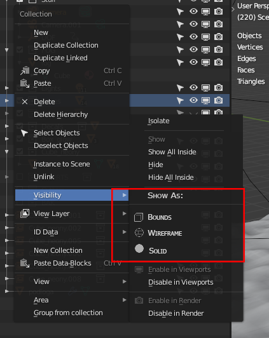This screenshot has width=269, height=338.
Task: Toggle render camera icon on fog object row
Action: coord(218,62)
